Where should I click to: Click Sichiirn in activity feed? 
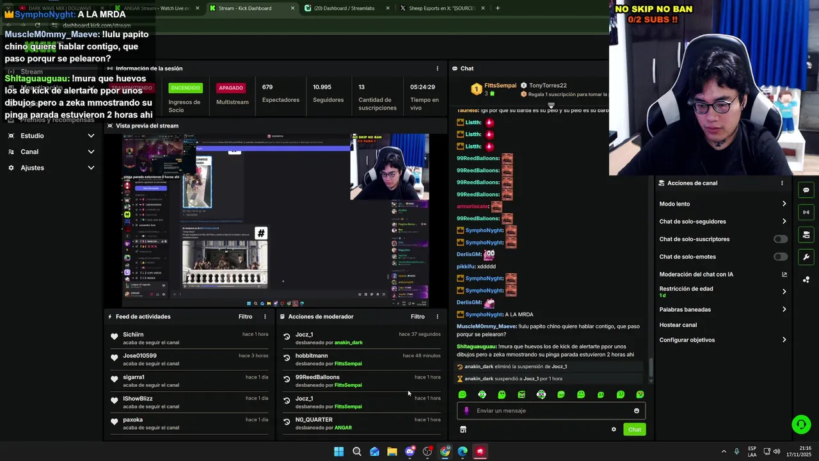coord(133,335)
